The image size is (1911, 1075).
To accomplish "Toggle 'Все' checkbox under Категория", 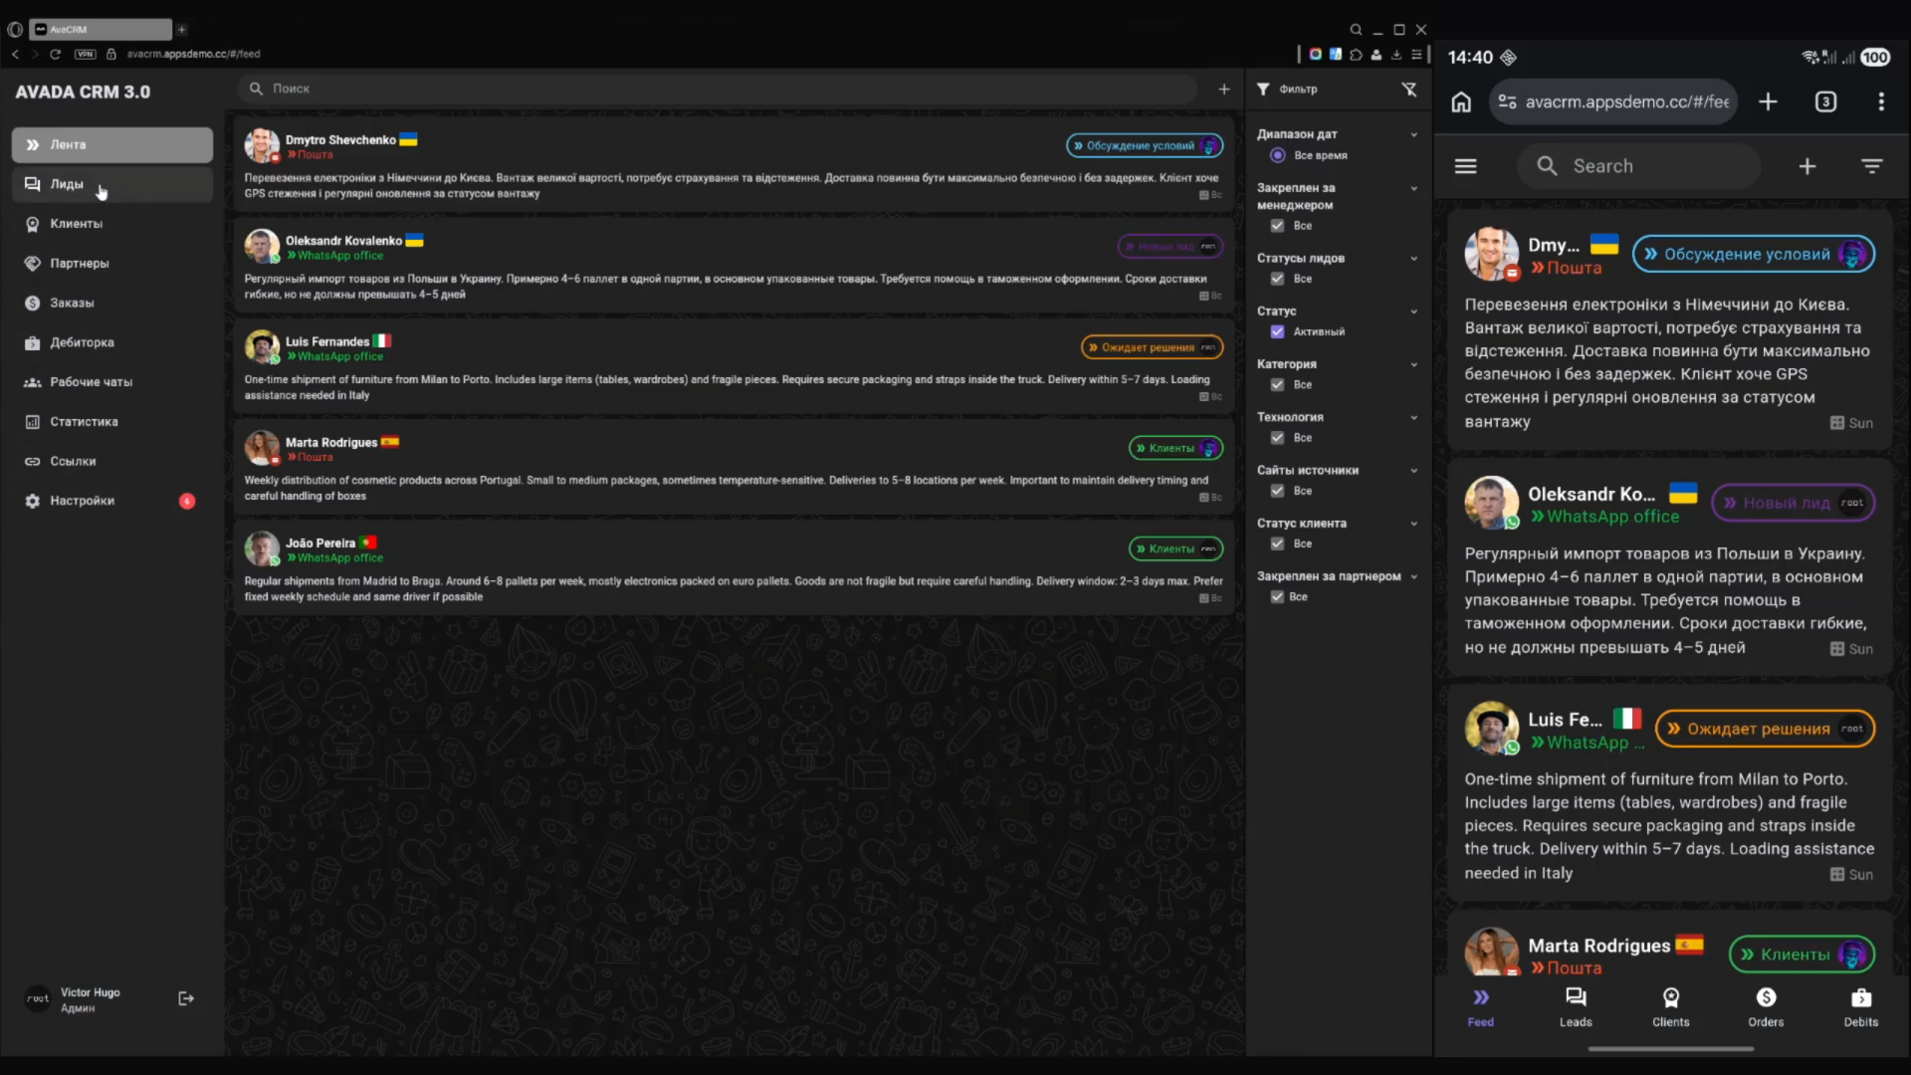I will coord(1277,385).
